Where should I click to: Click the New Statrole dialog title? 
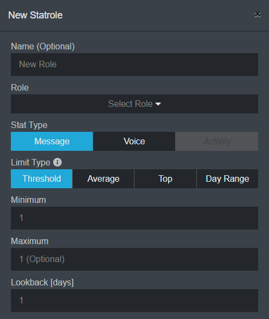click(35, 15)
